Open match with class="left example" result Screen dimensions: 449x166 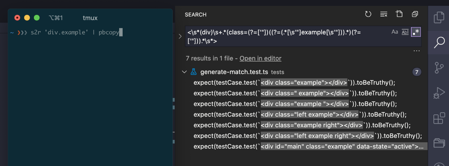[x=300, y=115]
